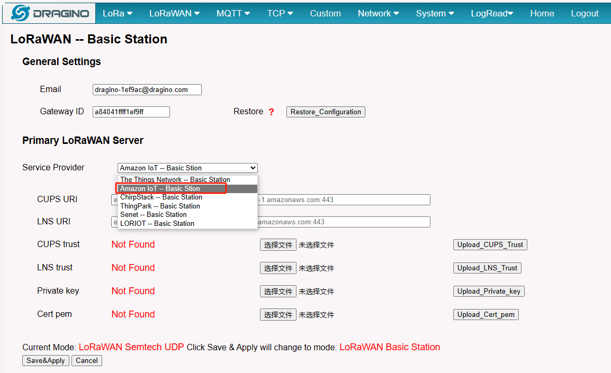Click the red LoRaWAN Semtech UDP text
The width and height of the screenshot is (611, 373).
(131, 347)
